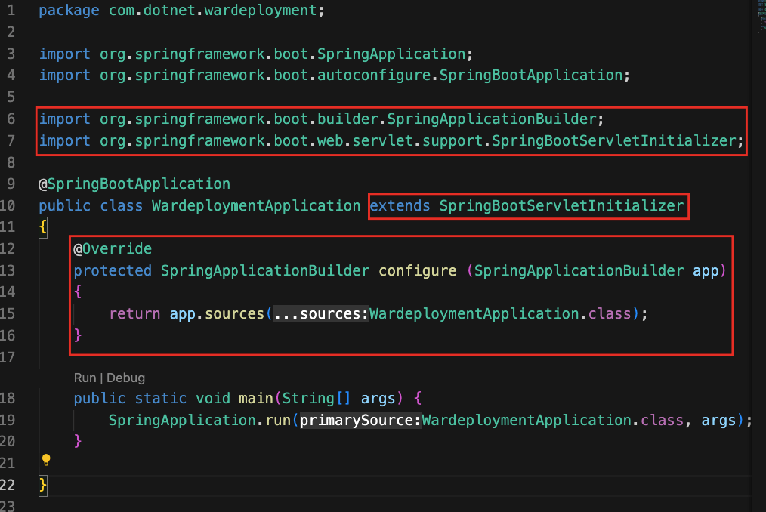Click the yellow lightbulb quick-fix icon
The image size is (766, 512).
click(x=46, y=460)
